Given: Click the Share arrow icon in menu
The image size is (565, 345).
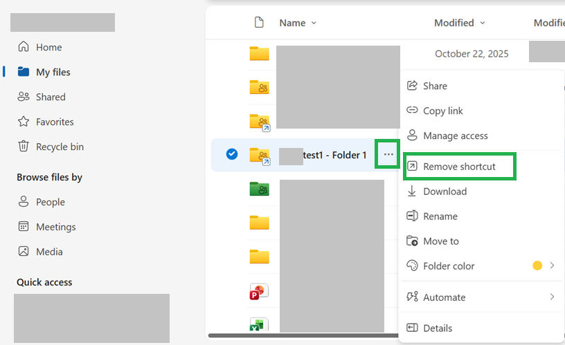Looking at the screenshot, I should point(412,86).
